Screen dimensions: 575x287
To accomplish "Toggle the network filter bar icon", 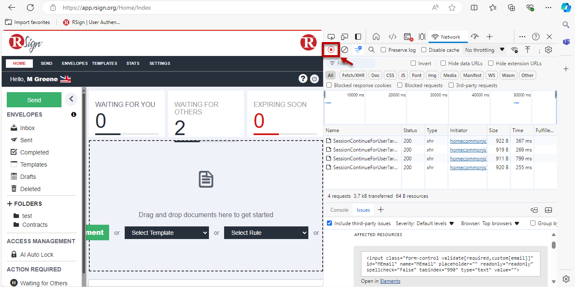I will [x=358, y=50].
